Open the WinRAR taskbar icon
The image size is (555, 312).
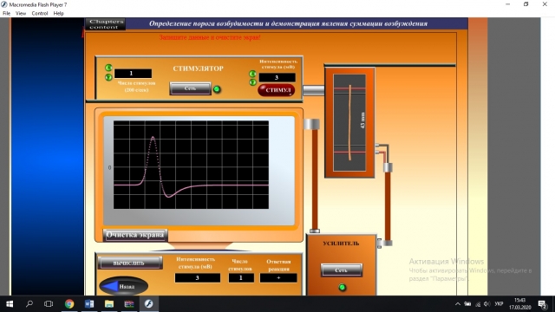pyautogui.click(x=129, y=304)
